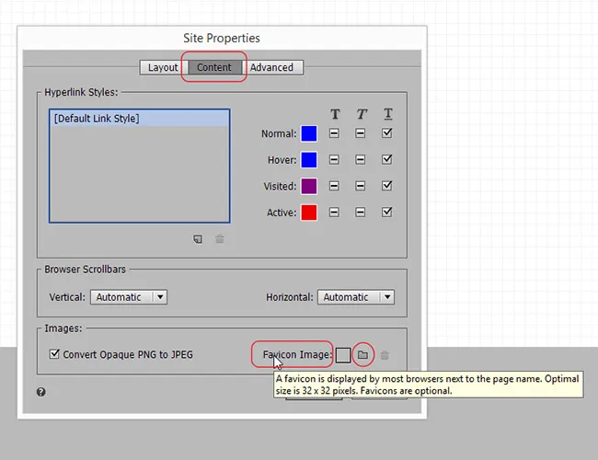Switch to the Layout tab
The image size is (598, 460).
click(x=163, y=67)
